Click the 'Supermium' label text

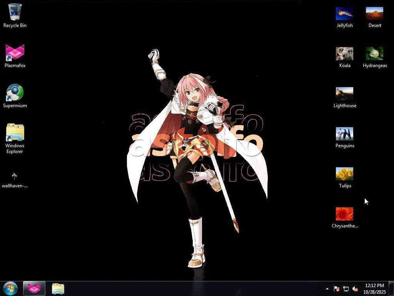click(x=15, y=106)
